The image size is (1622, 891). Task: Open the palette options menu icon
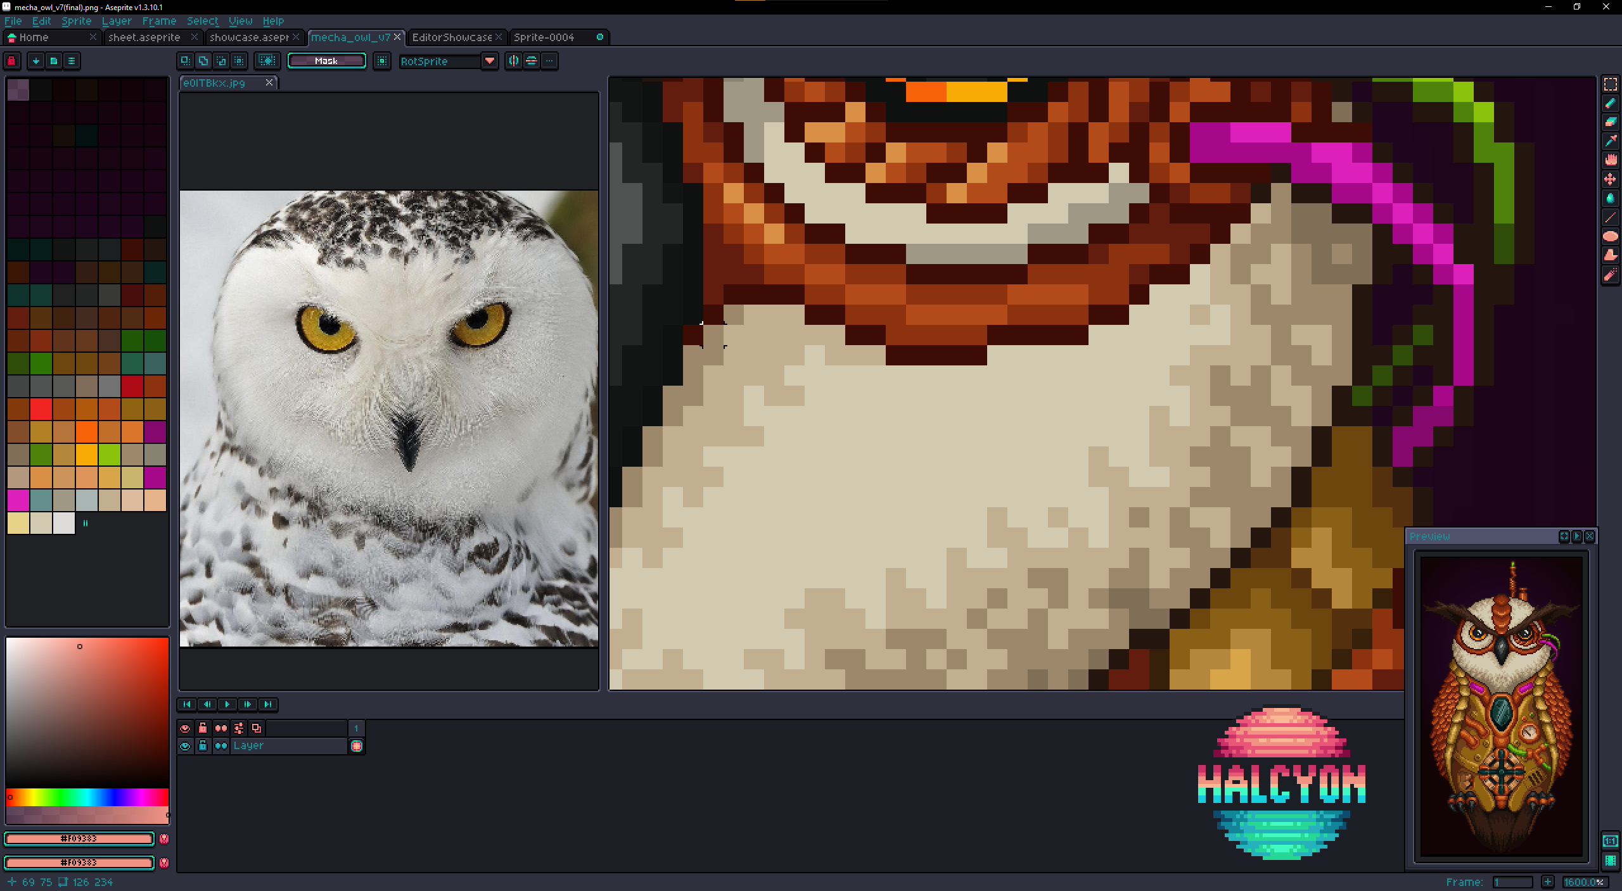[x=72, y=61]
